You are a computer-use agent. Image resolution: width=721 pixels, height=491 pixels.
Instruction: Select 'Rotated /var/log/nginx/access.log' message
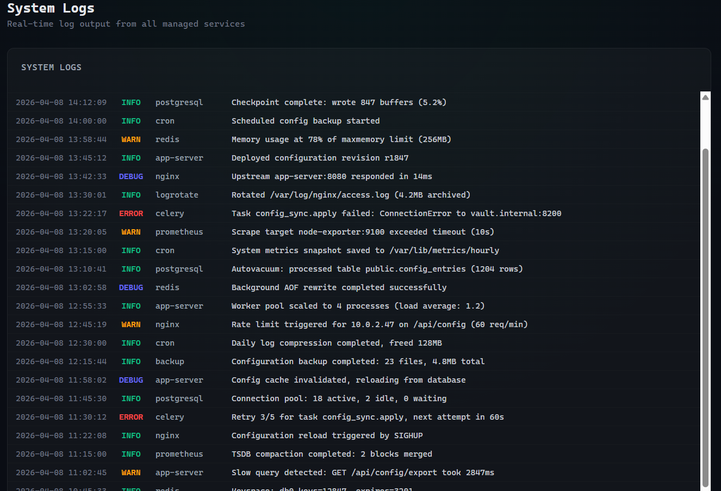click(351, 195)
